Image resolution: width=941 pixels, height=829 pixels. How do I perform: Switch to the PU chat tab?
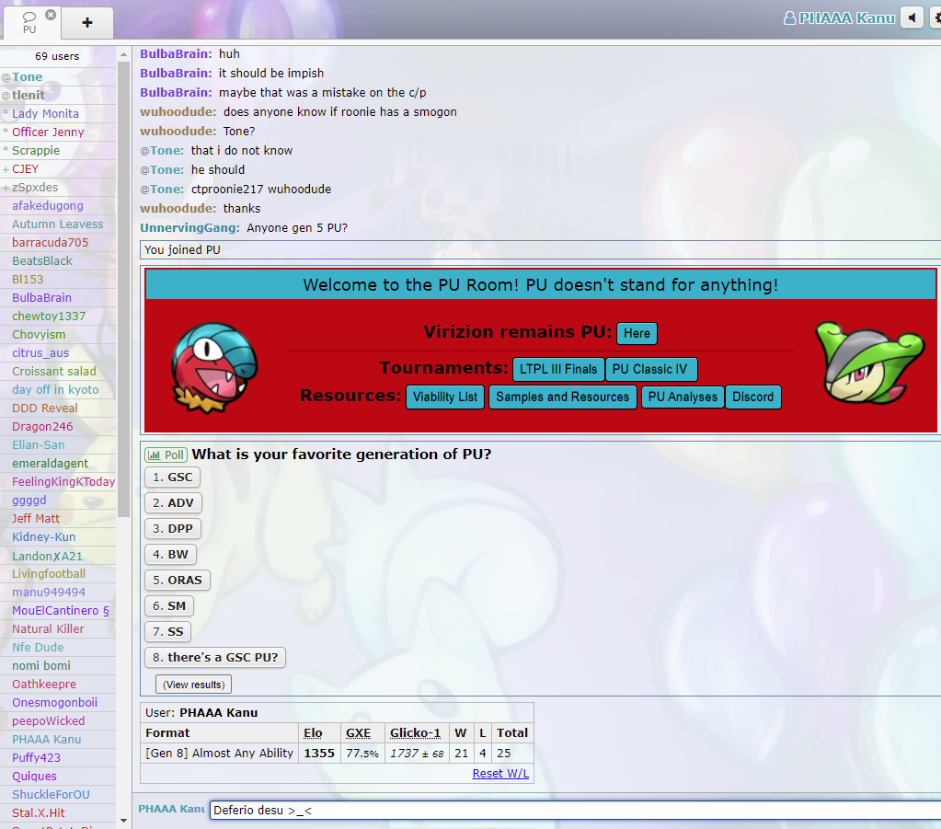tap(29, 23)
